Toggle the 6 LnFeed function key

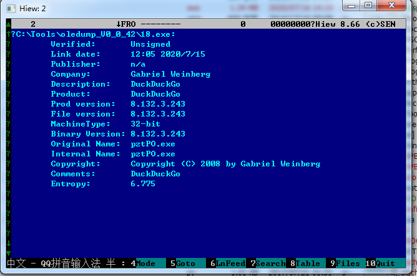pyautogui.click(x=228, y=264)
